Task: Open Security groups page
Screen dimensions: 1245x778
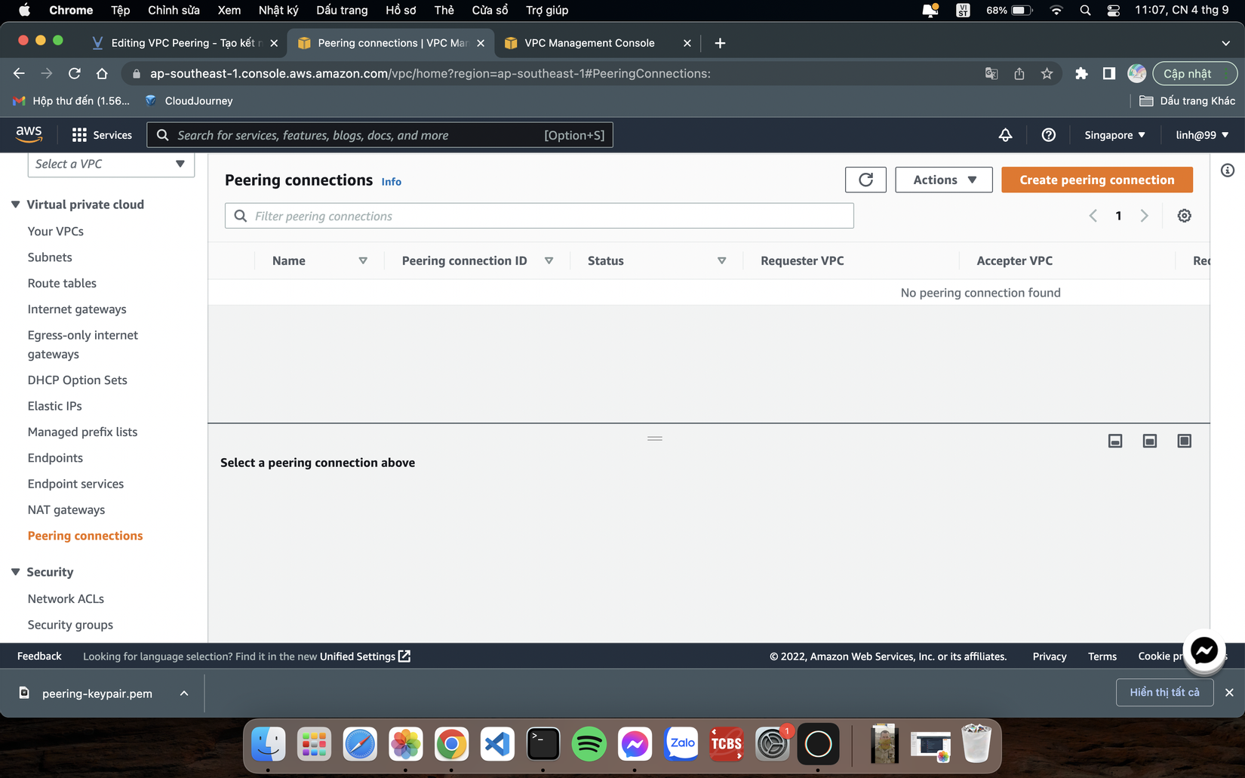Action: click(x=70, y=625)
